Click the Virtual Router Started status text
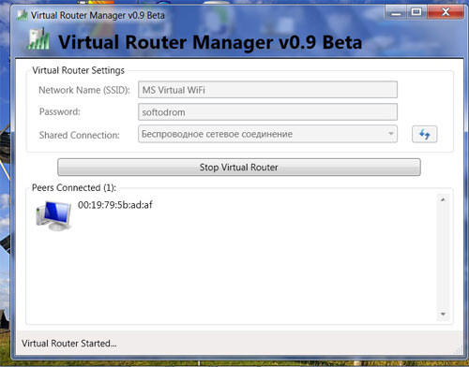This screenshot has height=367, width=469. point(69,344)
